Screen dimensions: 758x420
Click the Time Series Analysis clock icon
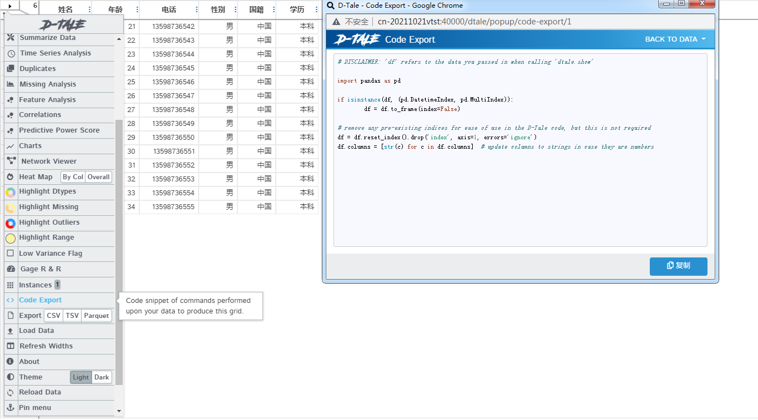point(11,53)
